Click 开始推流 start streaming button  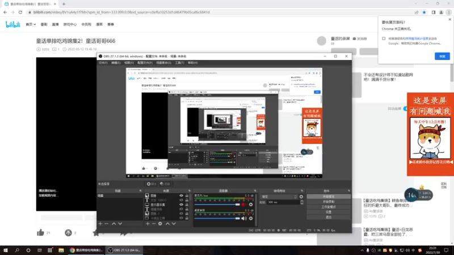(x=329, y=197)
